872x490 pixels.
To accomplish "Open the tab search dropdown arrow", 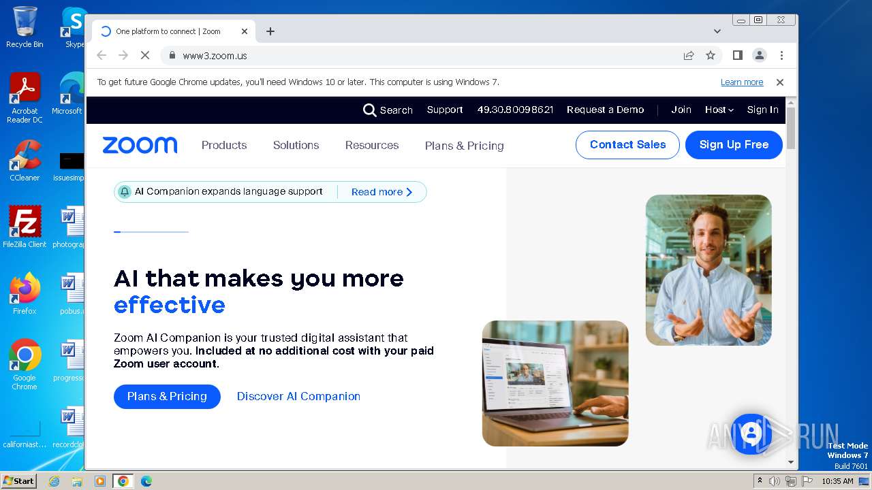I will coord(717,31).
